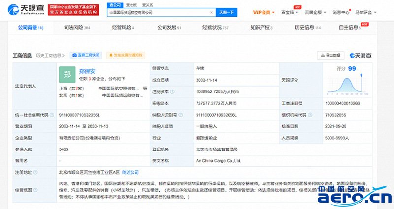394x209 pixels.
Task: Click the 参保人数 value 5426
Action: click(64, 149)
